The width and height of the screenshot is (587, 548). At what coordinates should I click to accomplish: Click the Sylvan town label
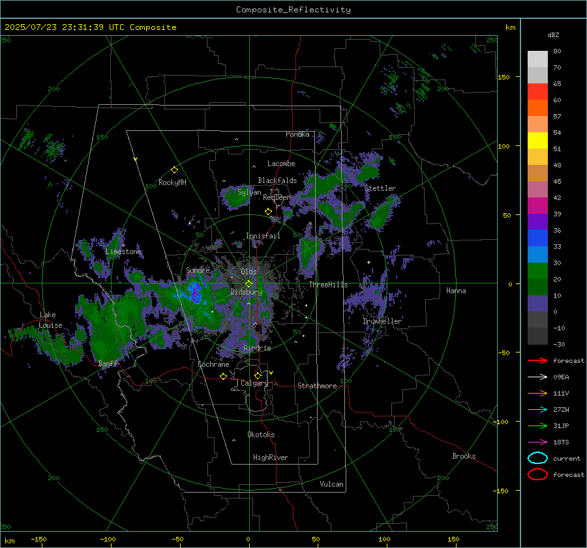click(x=249, y=192)
